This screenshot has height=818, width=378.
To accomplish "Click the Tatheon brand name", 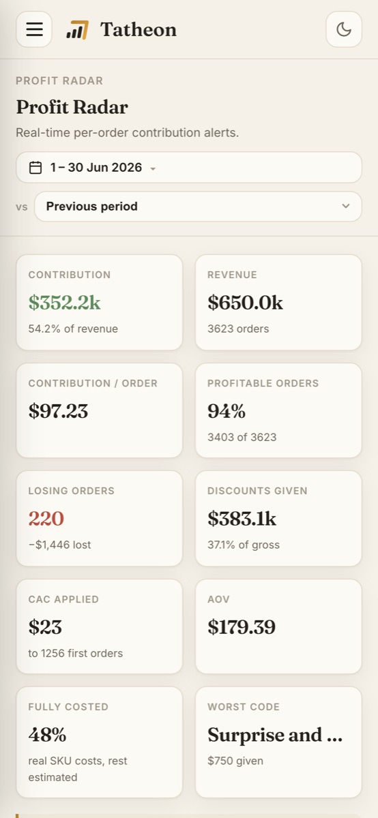I will [139, 29].
